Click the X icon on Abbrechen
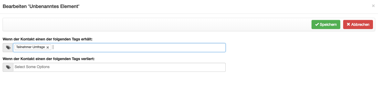The image size is (378, 100). pyautogui.click(x=348, y=24)
